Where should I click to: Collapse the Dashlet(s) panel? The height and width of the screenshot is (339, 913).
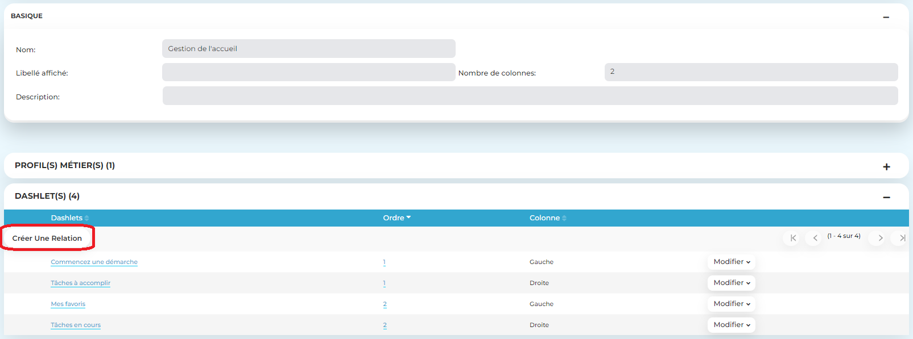[886, 197]
